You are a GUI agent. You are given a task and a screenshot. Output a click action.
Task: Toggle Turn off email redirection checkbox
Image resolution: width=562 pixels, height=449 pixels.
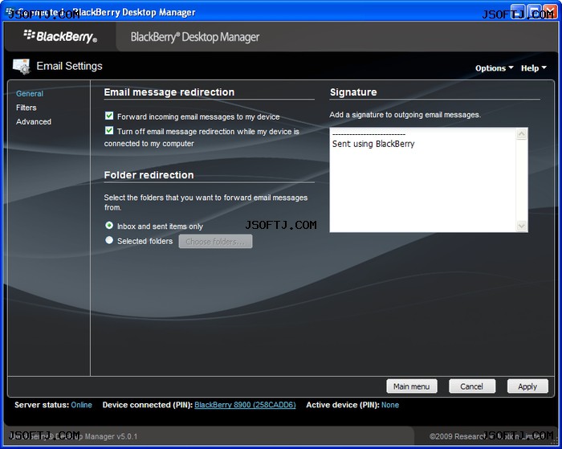[x=109, y=131]
